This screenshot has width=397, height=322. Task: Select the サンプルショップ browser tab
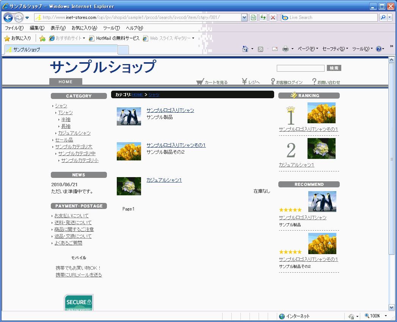[x=61, y=49]
